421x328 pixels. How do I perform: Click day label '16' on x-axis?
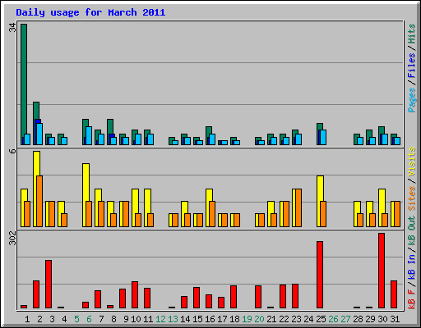pyautogui.click(x=210, y=319)
